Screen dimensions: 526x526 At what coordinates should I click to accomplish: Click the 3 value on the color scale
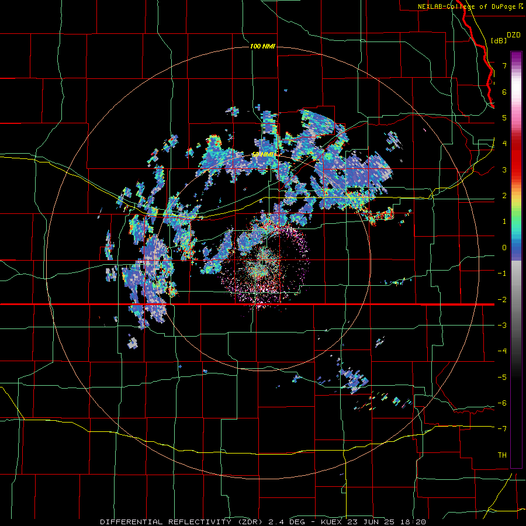(504, 169)
